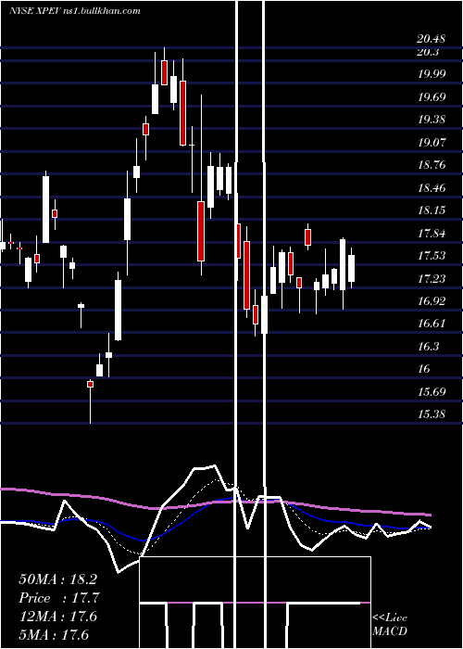Click the 20.3 price axis label
463x649 pixels.
[428, 52]
